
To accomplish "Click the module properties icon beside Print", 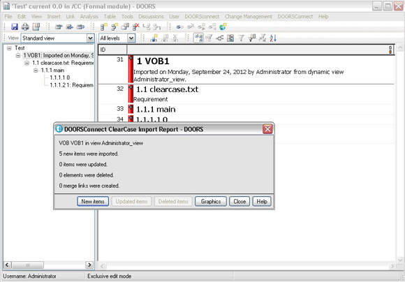I will coord(36,27).
